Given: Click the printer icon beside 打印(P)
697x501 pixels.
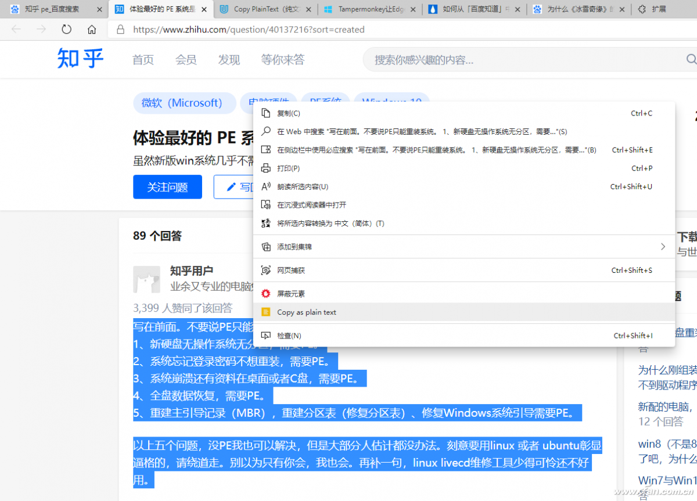Looking at the screenshot, I should pyautogui.click(x=266, y=168).
